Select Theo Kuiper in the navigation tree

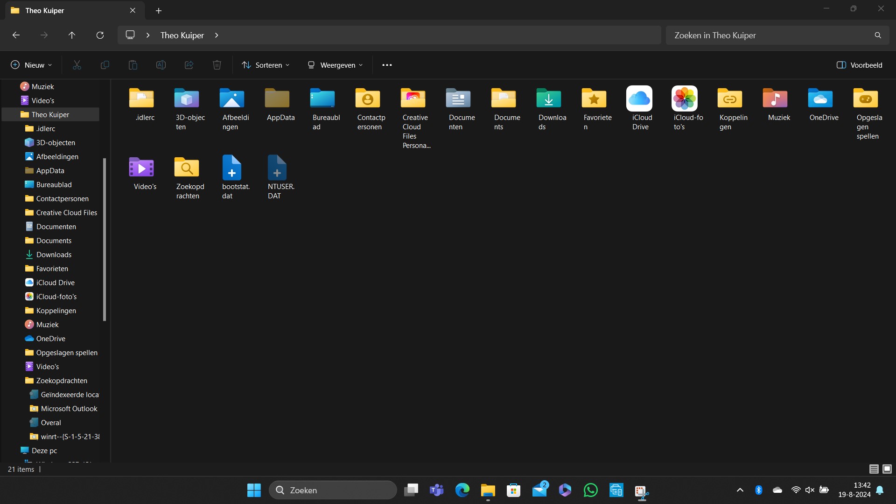[x=50, y=114]
